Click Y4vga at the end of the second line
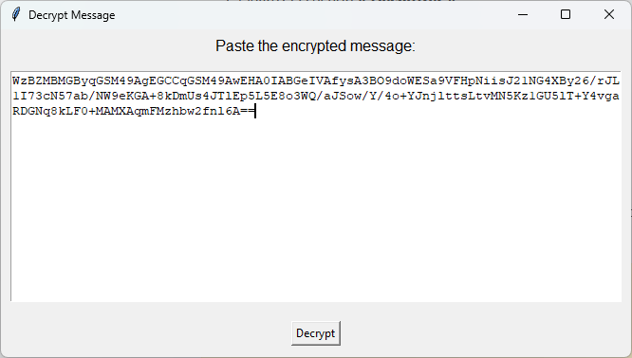Viewport: 632px width, 358px height. [601, 97]
